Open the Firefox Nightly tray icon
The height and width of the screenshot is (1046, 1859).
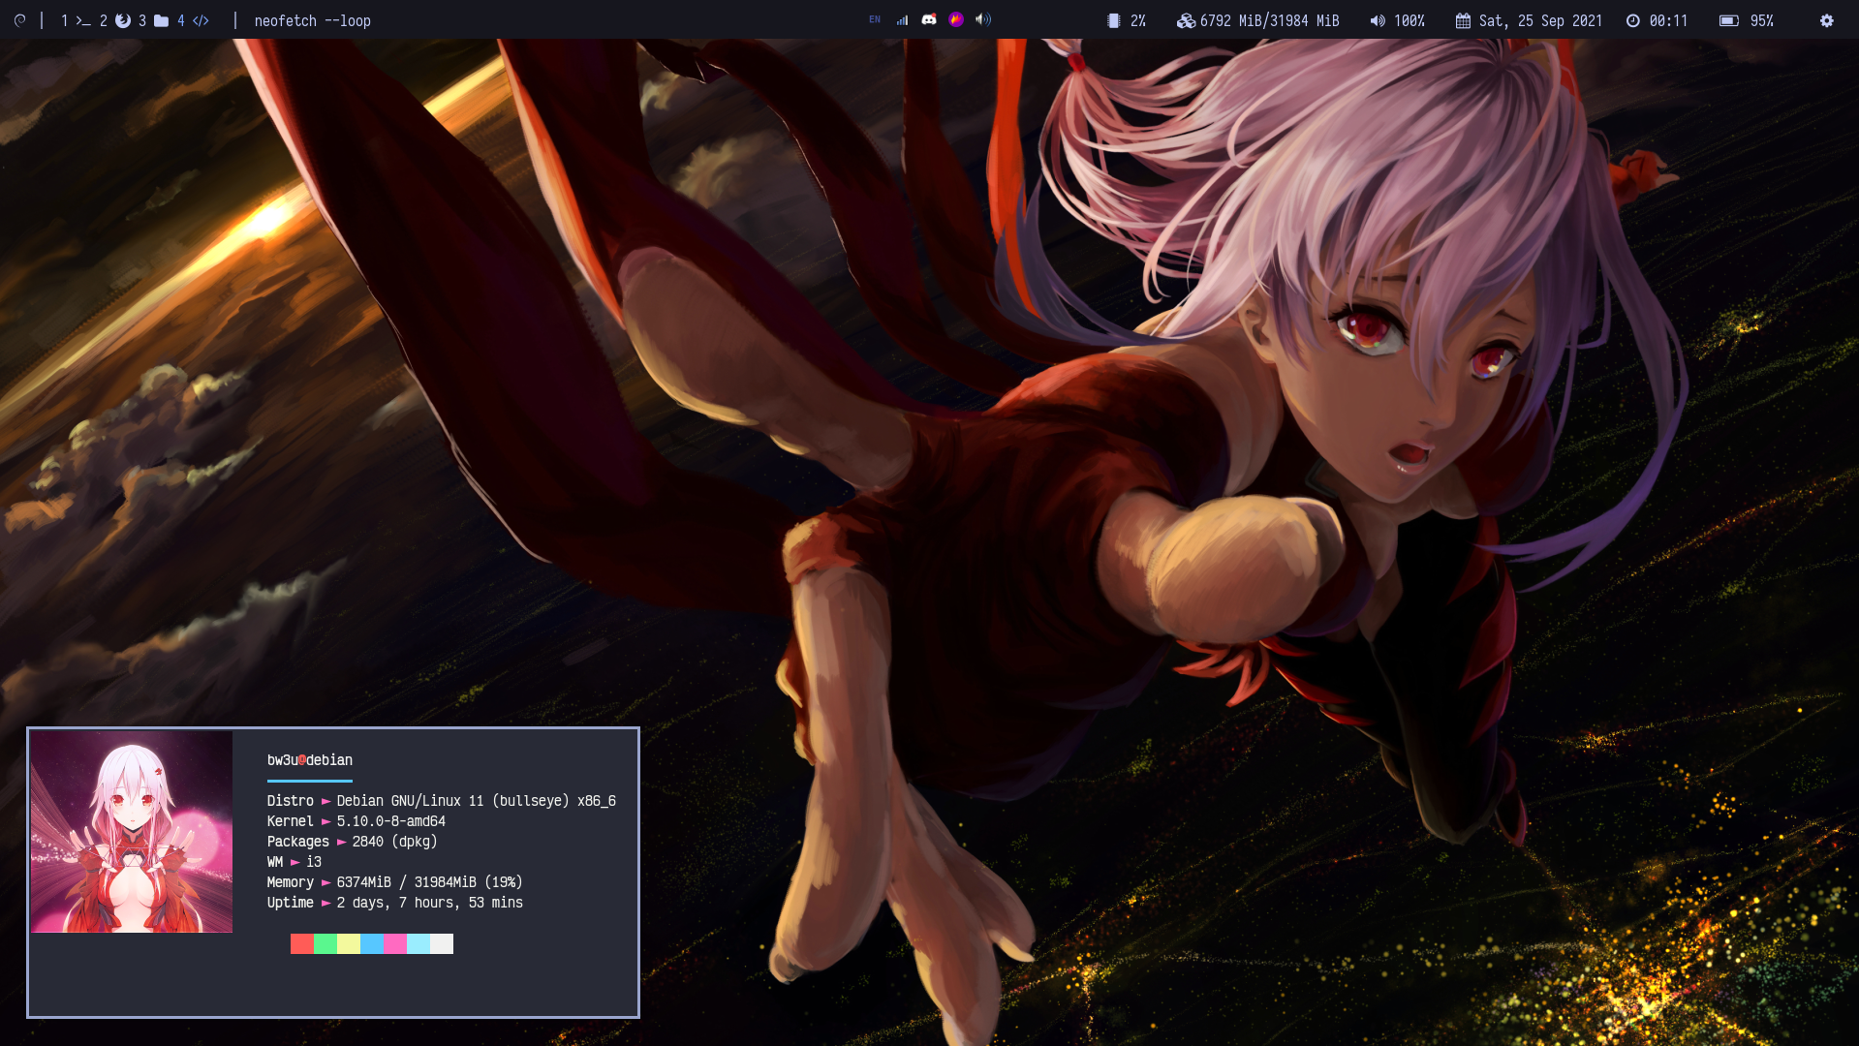956,19
